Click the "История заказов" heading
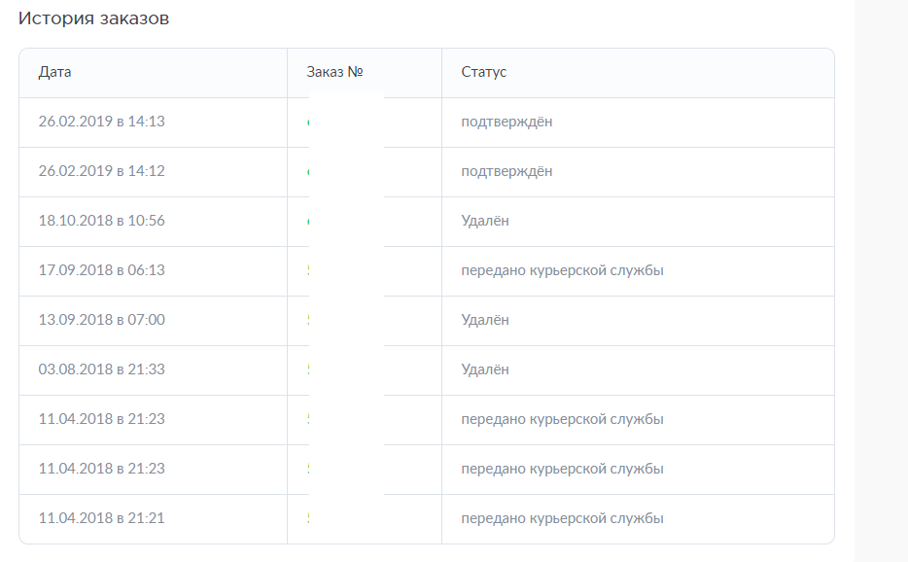The width and height of the screenshot is (908, 562). coord(93,18)
